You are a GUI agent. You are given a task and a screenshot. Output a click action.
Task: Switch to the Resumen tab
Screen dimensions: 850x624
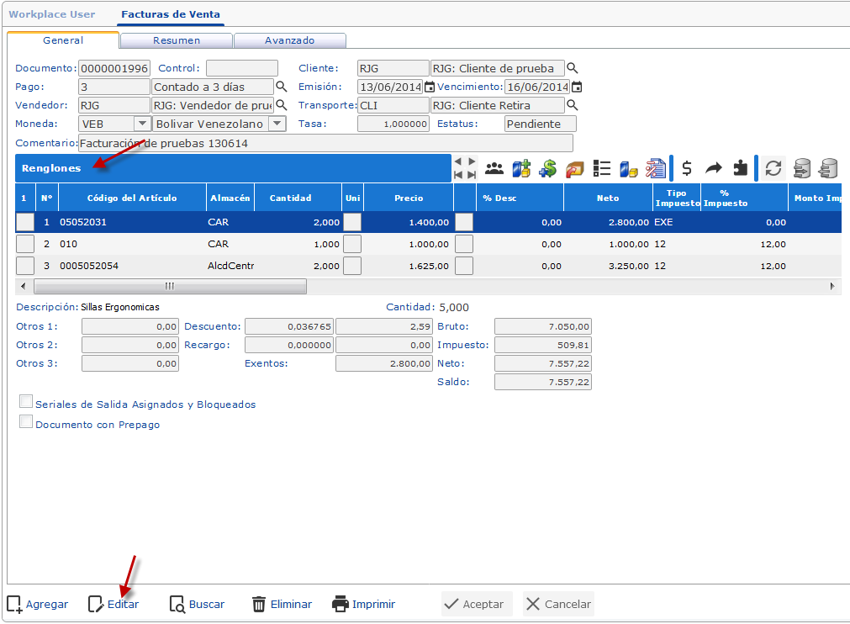pos(177,40)
